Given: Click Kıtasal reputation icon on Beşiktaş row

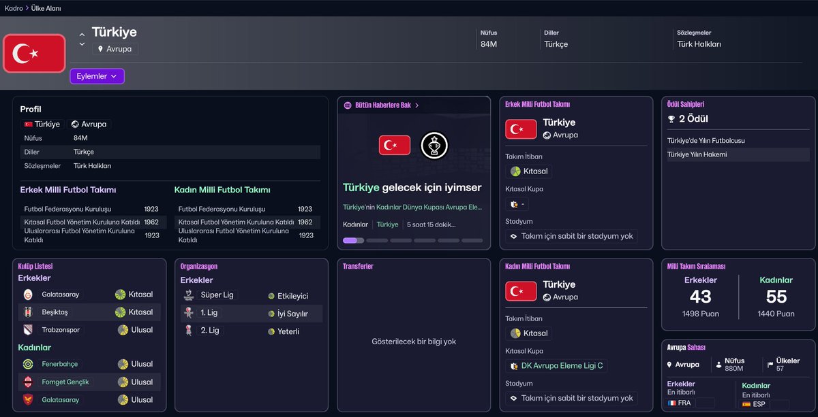Looking at the screenshot, I should coord(121,312).
